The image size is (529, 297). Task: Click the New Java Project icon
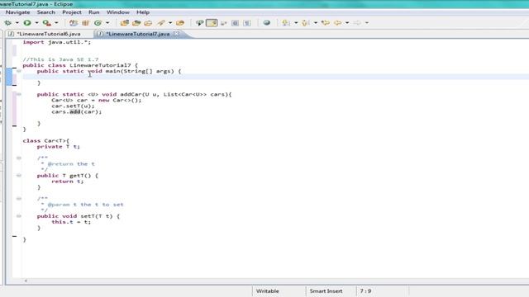pos(73,23)
